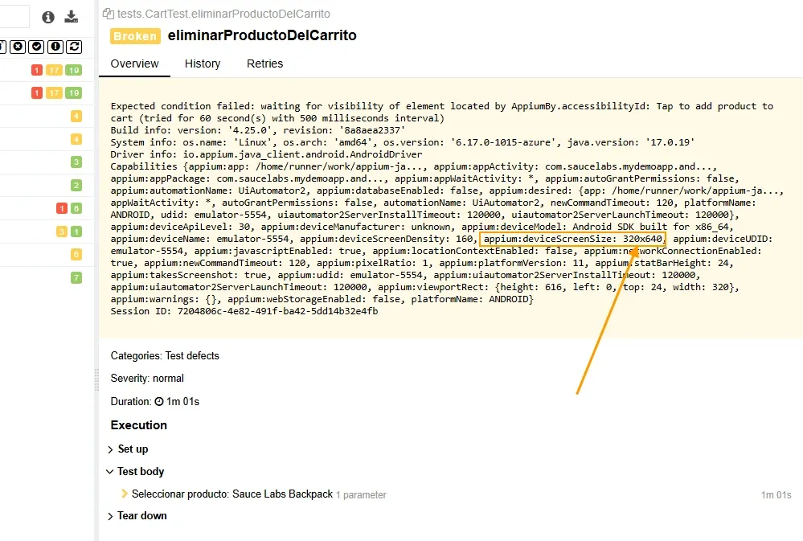Expand the Tear down section
The width and height of the screenshot is (803, 541).
[x=137, y=516]
